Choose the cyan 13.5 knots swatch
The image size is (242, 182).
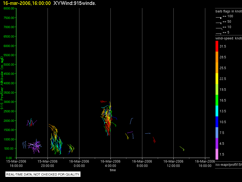click(x=217, y=111)
